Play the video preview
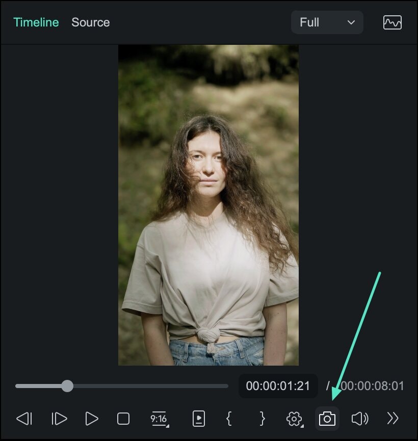 click(91, 419)
